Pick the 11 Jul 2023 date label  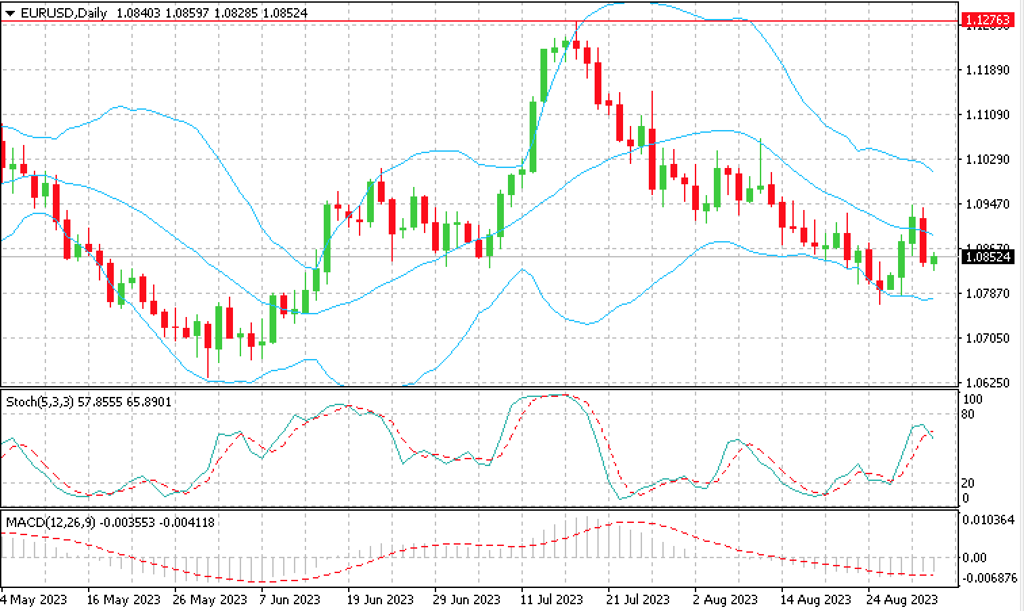tap(552, 599)
